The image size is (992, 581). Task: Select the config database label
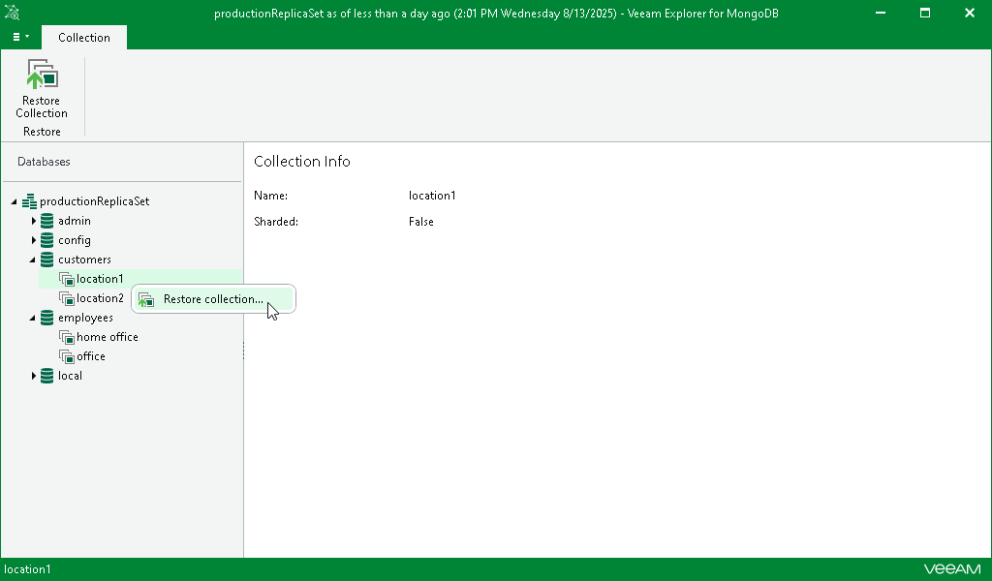pyautogui.click(x=74, y=240)
